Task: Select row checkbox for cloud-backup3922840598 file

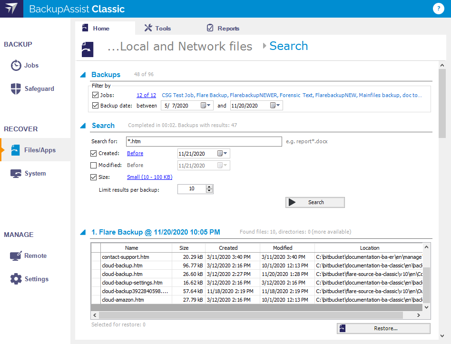Action: 96,291
